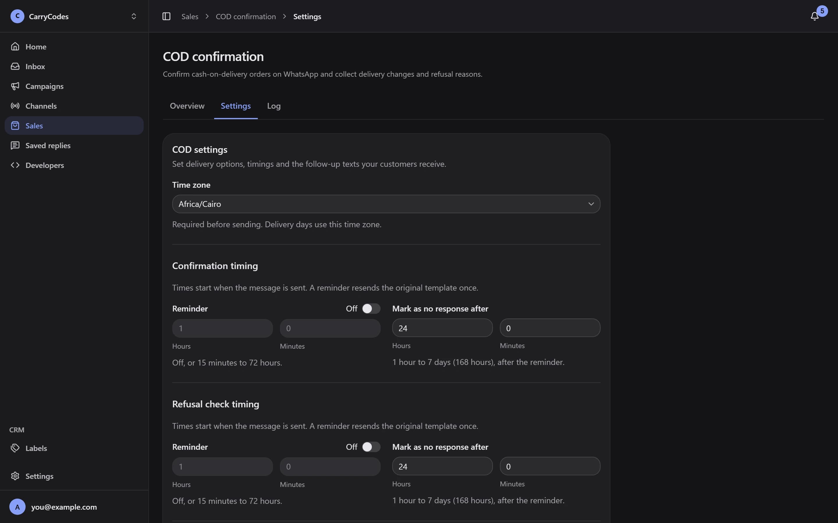Screen dimensions: 838x523
Task: Click the Sales shopping bag icon
Action: point(15,126)
